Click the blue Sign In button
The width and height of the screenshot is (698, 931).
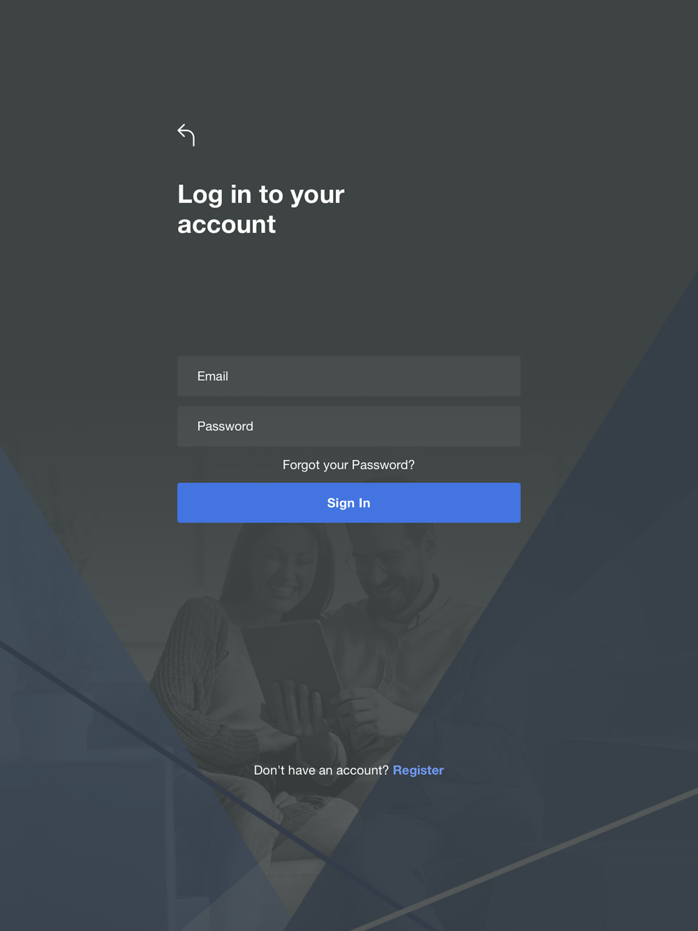pos(348,502)
